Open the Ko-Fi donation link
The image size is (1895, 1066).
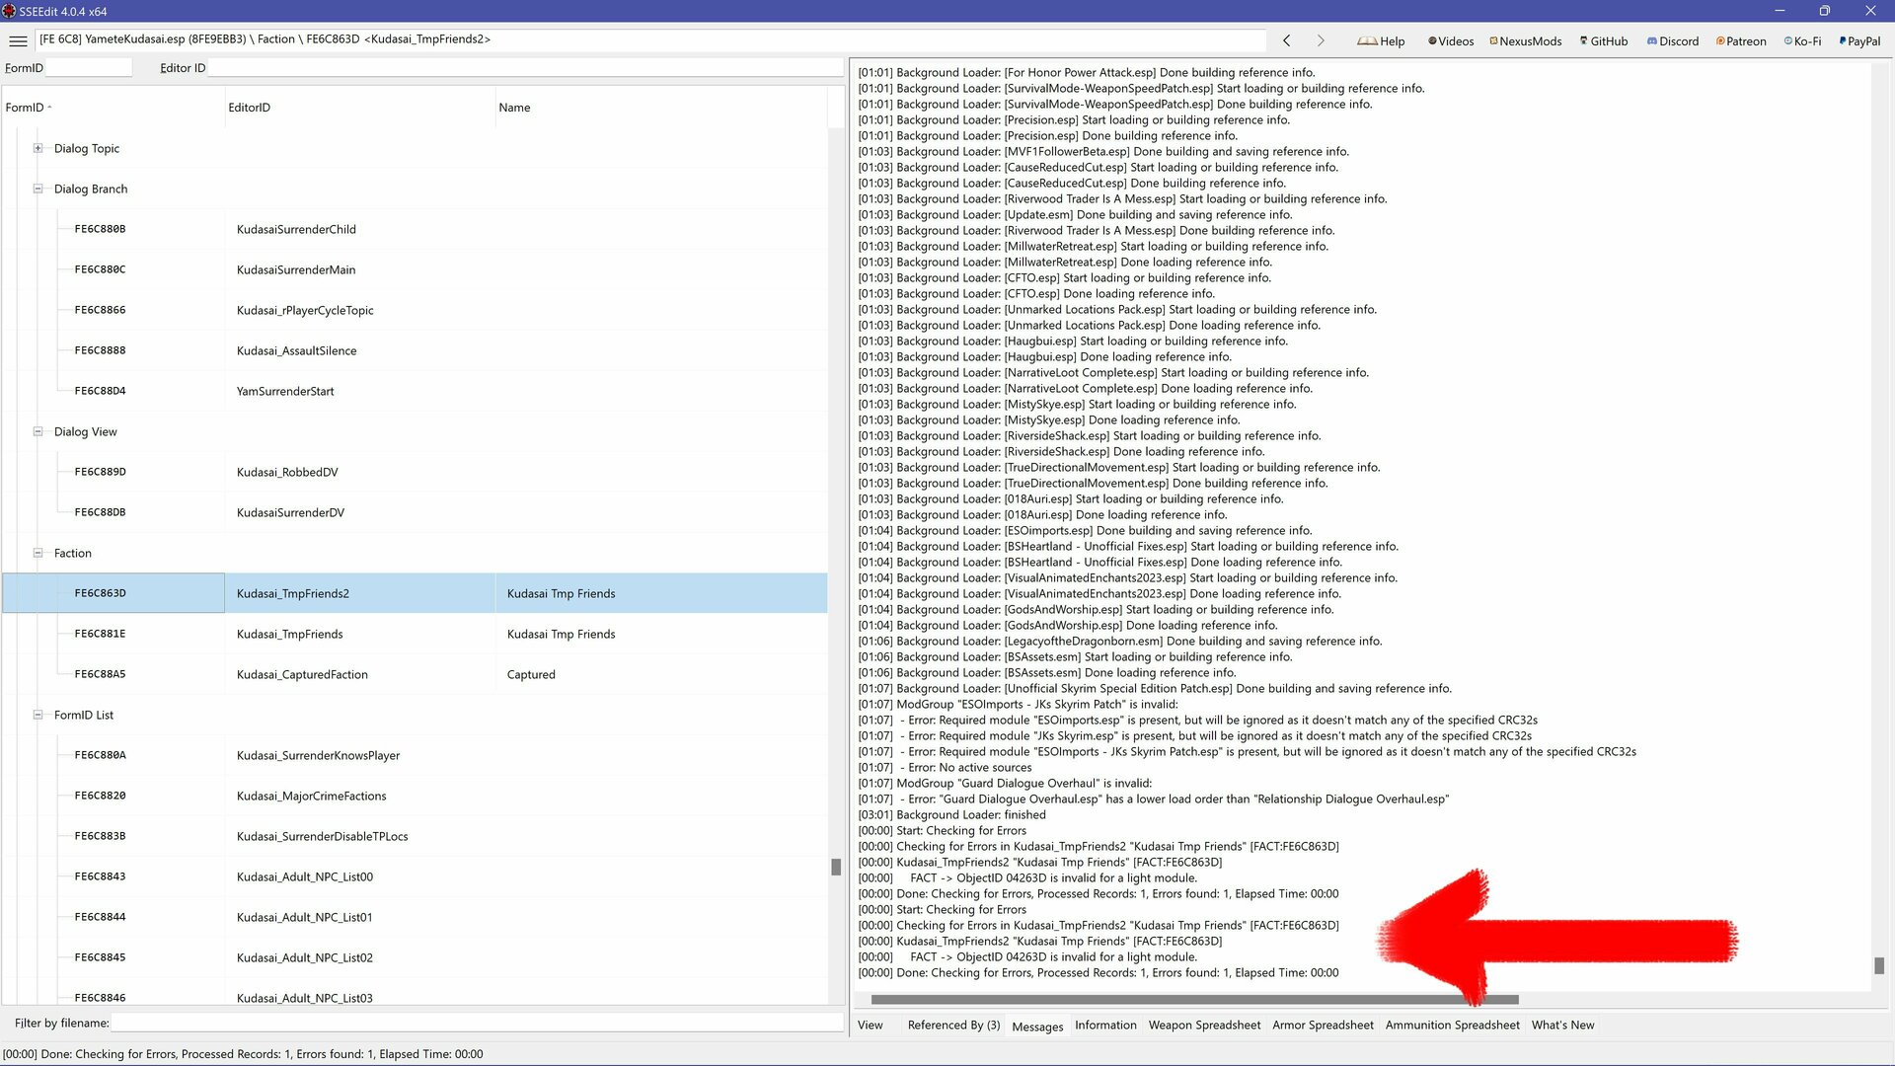(1802, 41)
